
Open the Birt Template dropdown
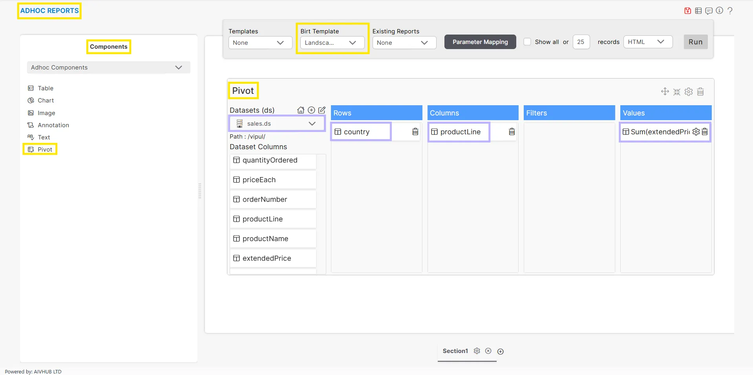point(332,43)
